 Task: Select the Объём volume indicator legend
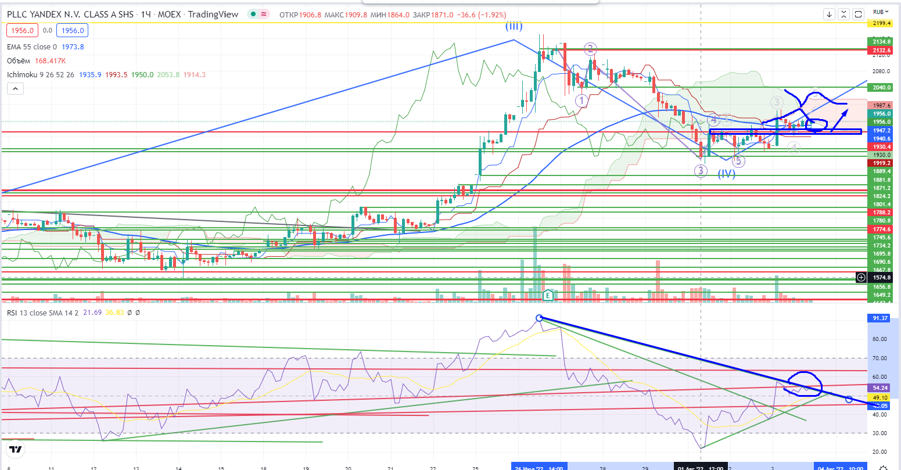[x=19, y=60]
